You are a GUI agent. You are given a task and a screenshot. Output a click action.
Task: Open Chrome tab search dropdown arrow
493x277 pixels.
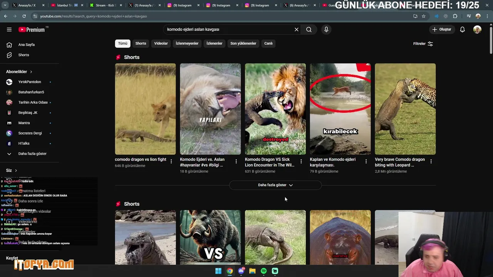pyautogui.click(x=5, y=5)
